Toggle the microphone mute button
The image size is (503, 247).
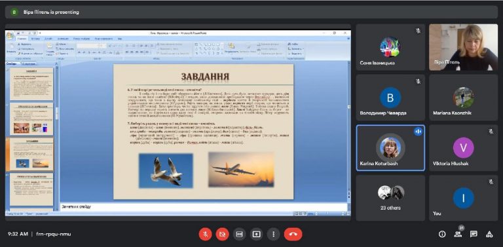(x=205, y=234)
